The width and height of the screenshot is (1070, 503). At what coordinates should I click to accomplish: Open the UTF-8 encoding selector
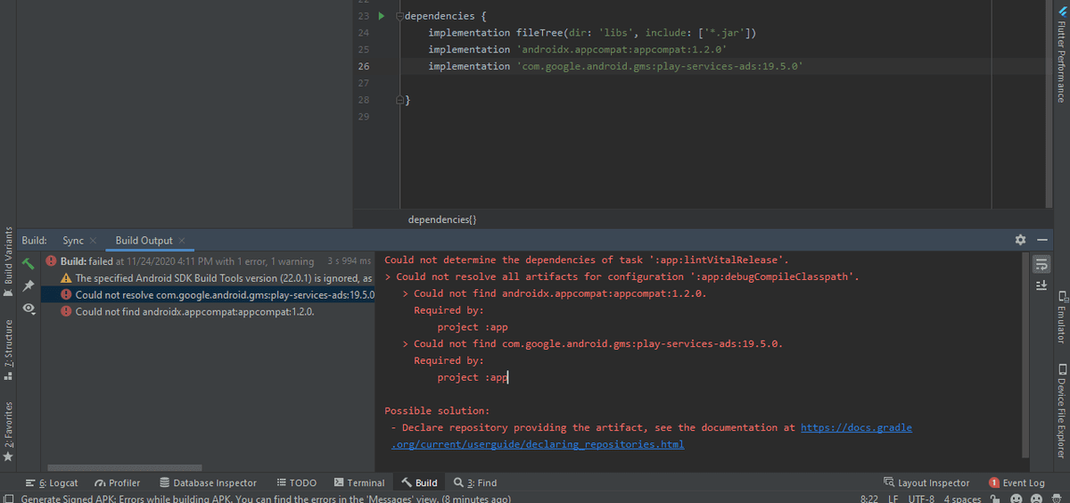[x=920, y=499]
